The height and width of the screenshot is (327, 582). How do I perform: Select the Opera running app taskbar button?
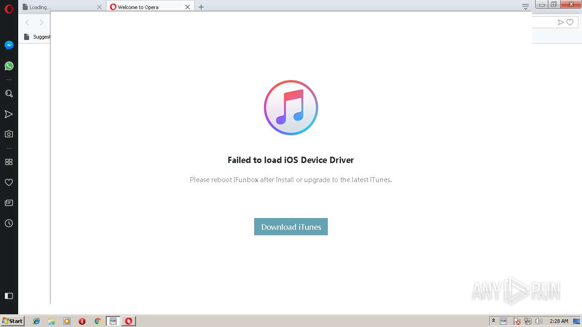[129, 321]
